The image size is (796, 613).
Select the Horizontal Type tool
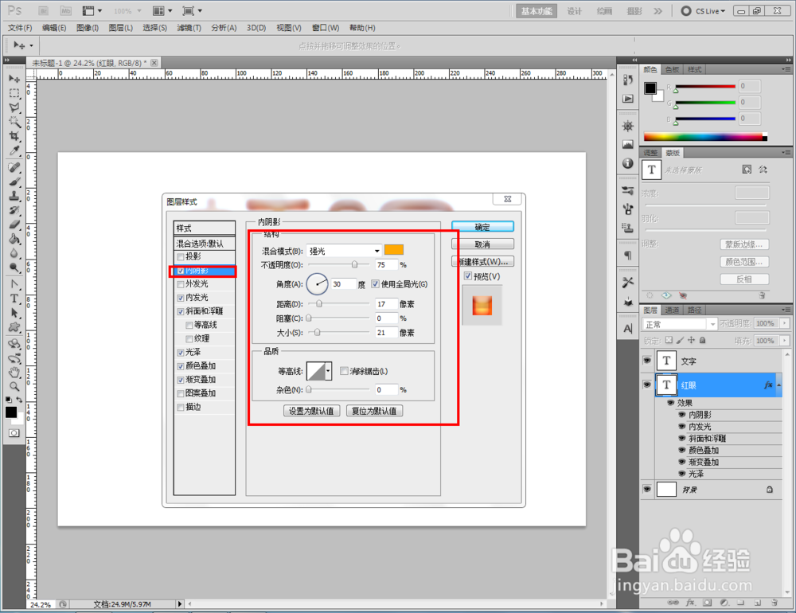coord(14,299)
